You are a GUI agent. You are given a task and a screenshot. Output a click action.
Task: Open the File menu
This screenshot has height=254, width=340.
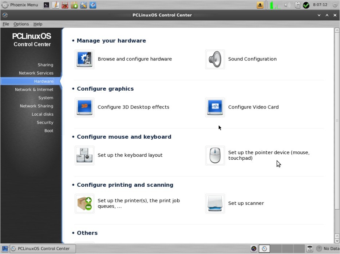pyautogui.click(x=6, y=24)
